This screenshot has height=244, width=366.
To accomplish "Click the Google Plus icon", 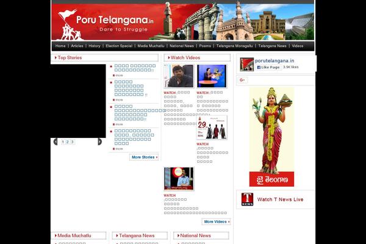I will point(242,80).
